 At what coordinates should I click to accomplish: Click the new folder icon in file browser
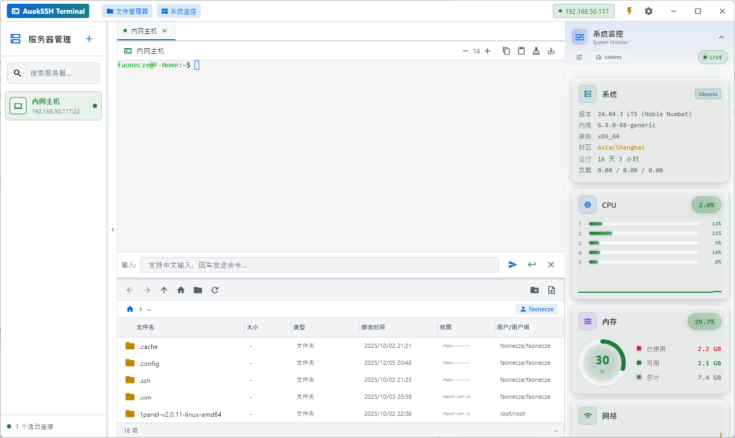coord(535,290)
